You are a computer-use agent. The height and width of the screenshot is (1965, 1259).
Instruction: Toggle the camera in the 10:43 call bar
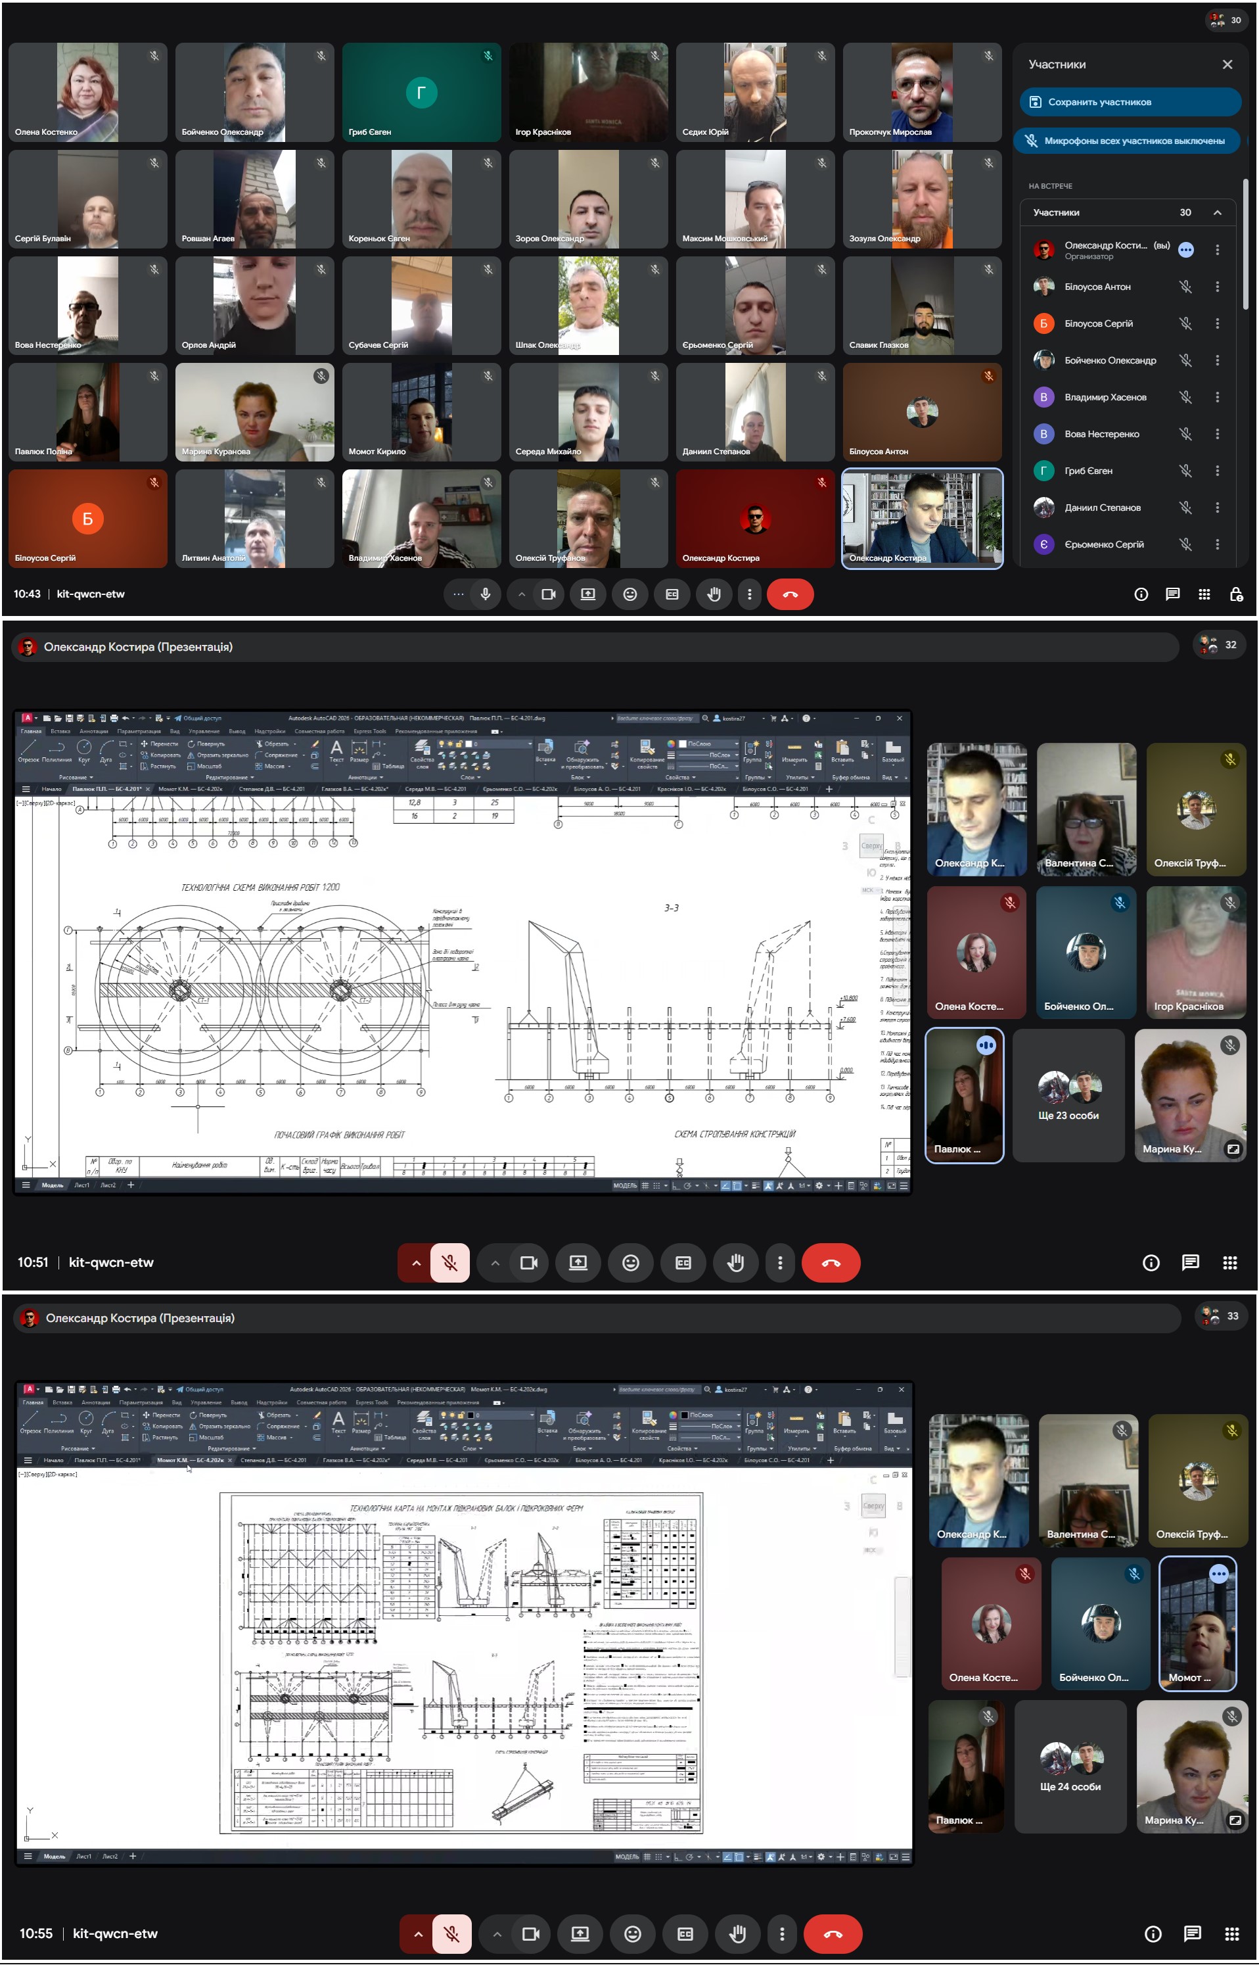click(x=549, y=594)
